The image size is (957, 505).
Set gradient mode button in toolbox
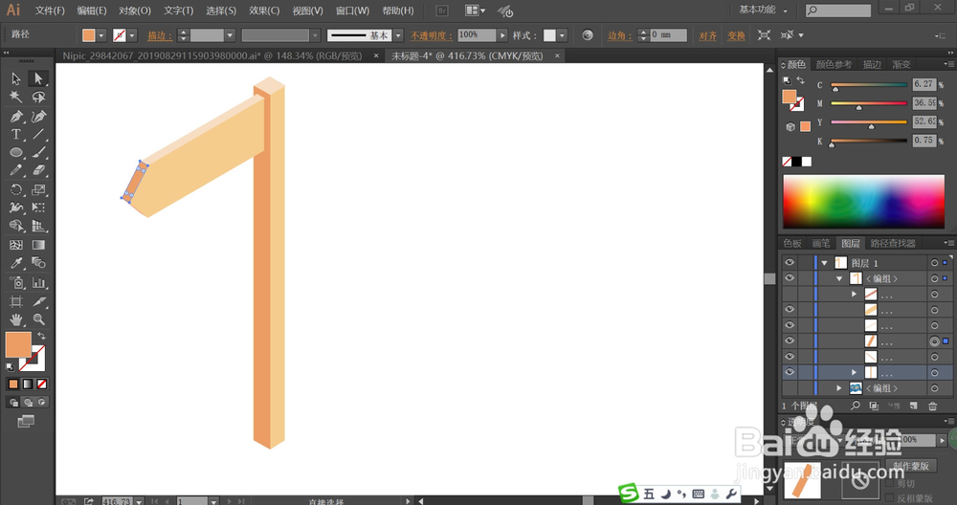[28, 384]
